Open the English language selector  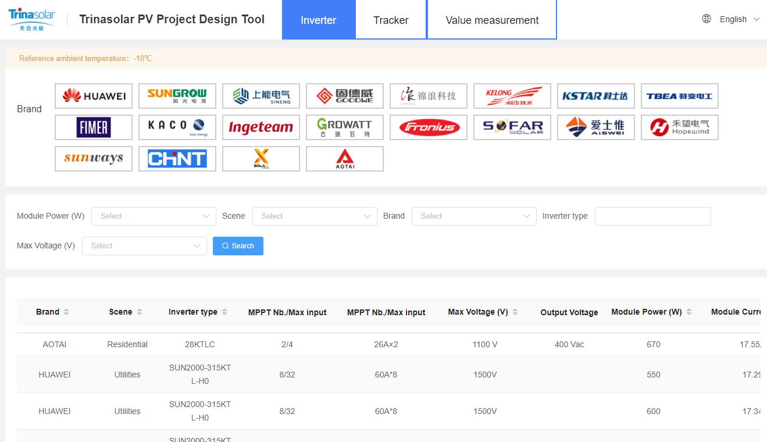[731, 19]
